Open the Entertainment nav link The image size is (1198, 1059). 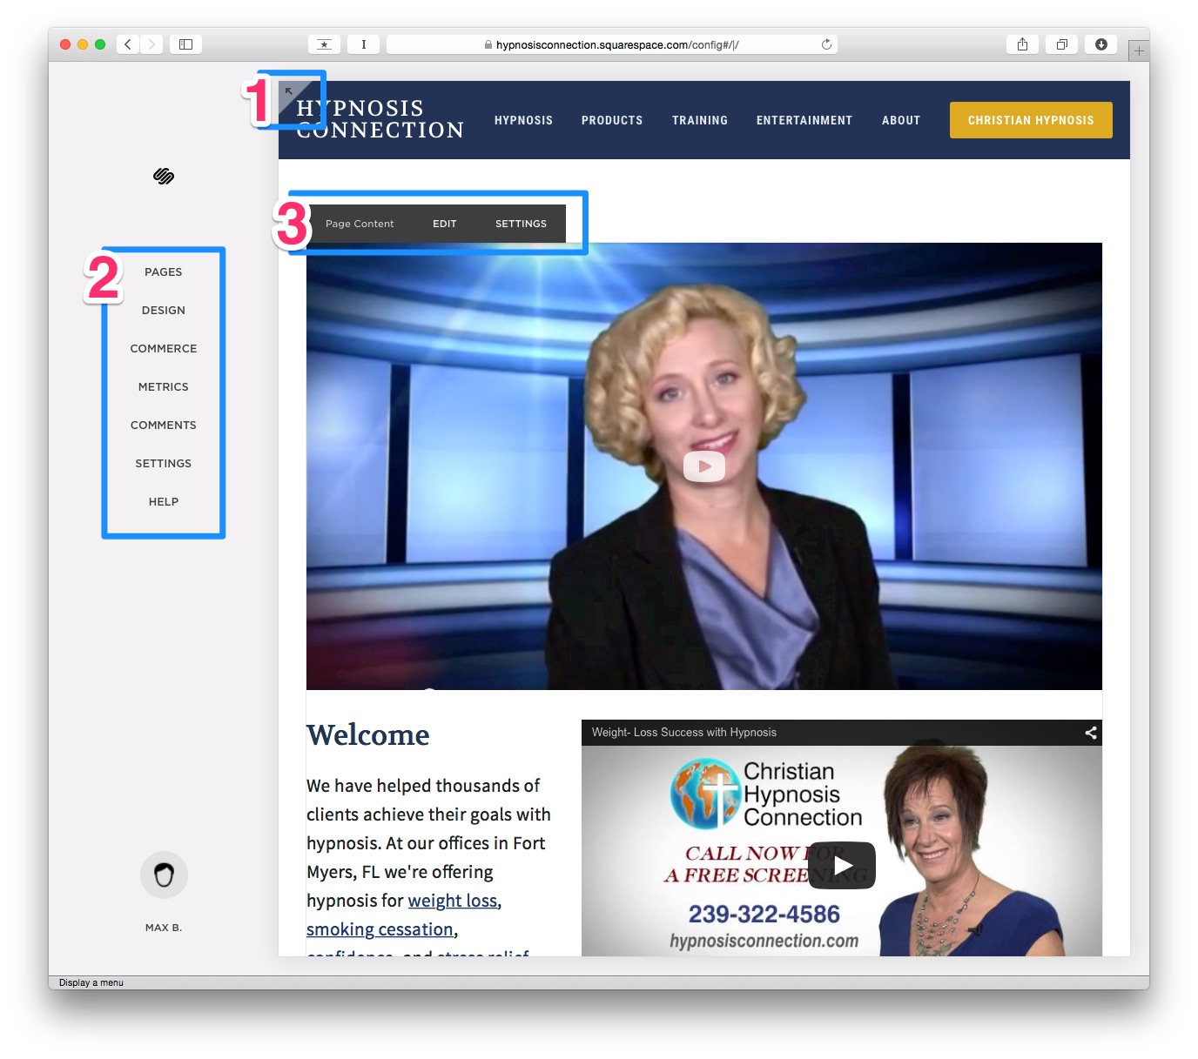tap(804, 120)
